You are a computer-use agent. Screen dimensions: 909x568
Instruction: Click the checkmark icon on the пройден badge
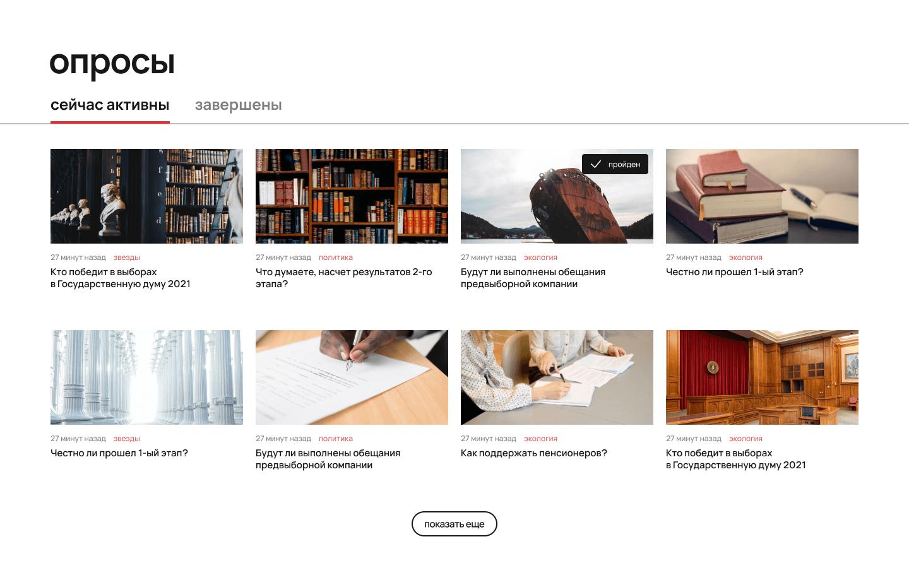pos(595,164)
